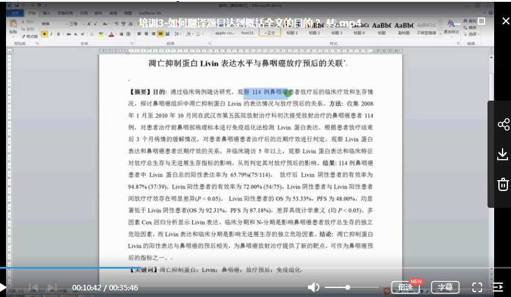Toggle subtitles with the 字幕 button
Screen dimensions: 511x297
pyautogui.click(x=445, y=287)
